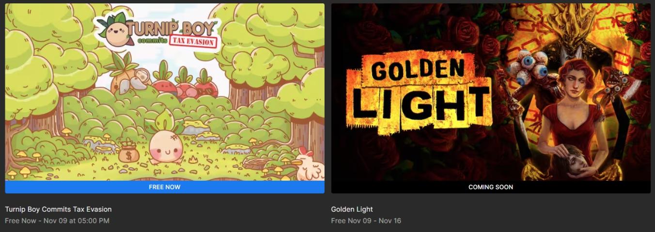Click the COMING SOON banner under Golden Light
The width and height of the screenshot is (655, 232).
pyautogui.click(x=491, y=187)
